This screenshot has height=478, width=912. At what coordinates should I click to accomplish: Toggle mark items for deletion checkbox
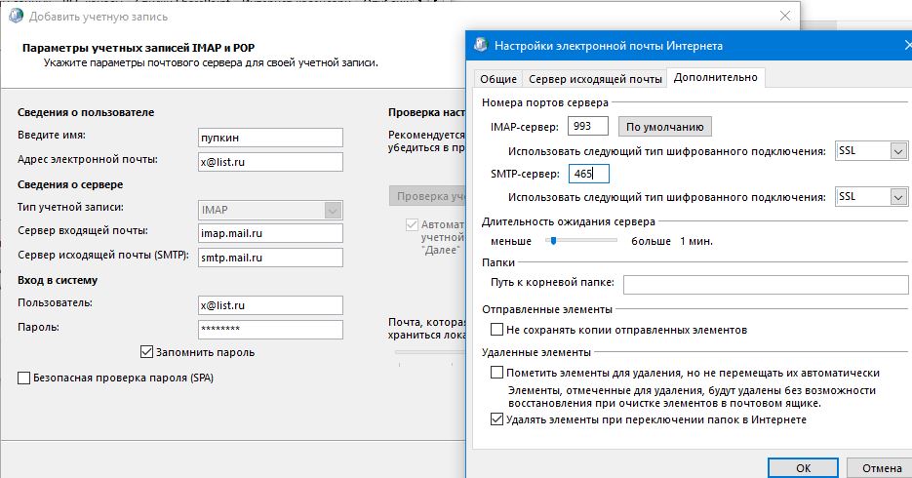tap(497, 373)
